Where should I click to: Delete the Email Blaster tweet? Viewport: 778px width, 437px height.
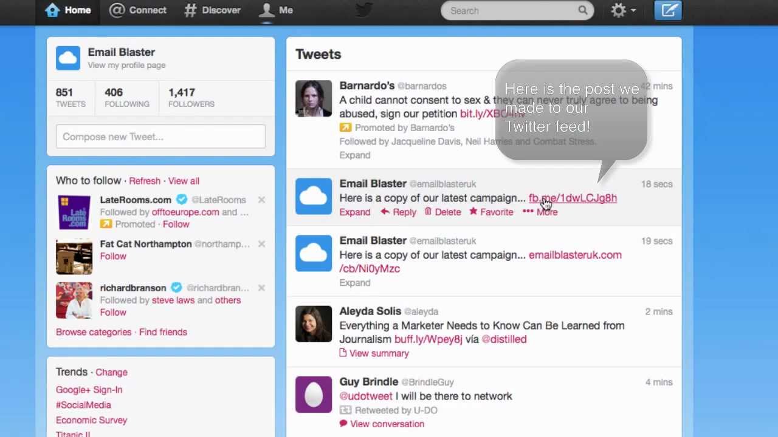442,212
